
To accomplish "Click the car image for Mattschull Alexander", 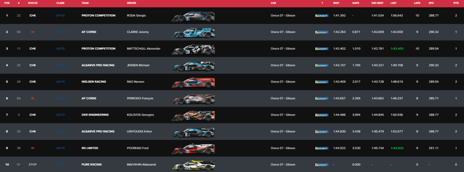I will tap(193, 50).
